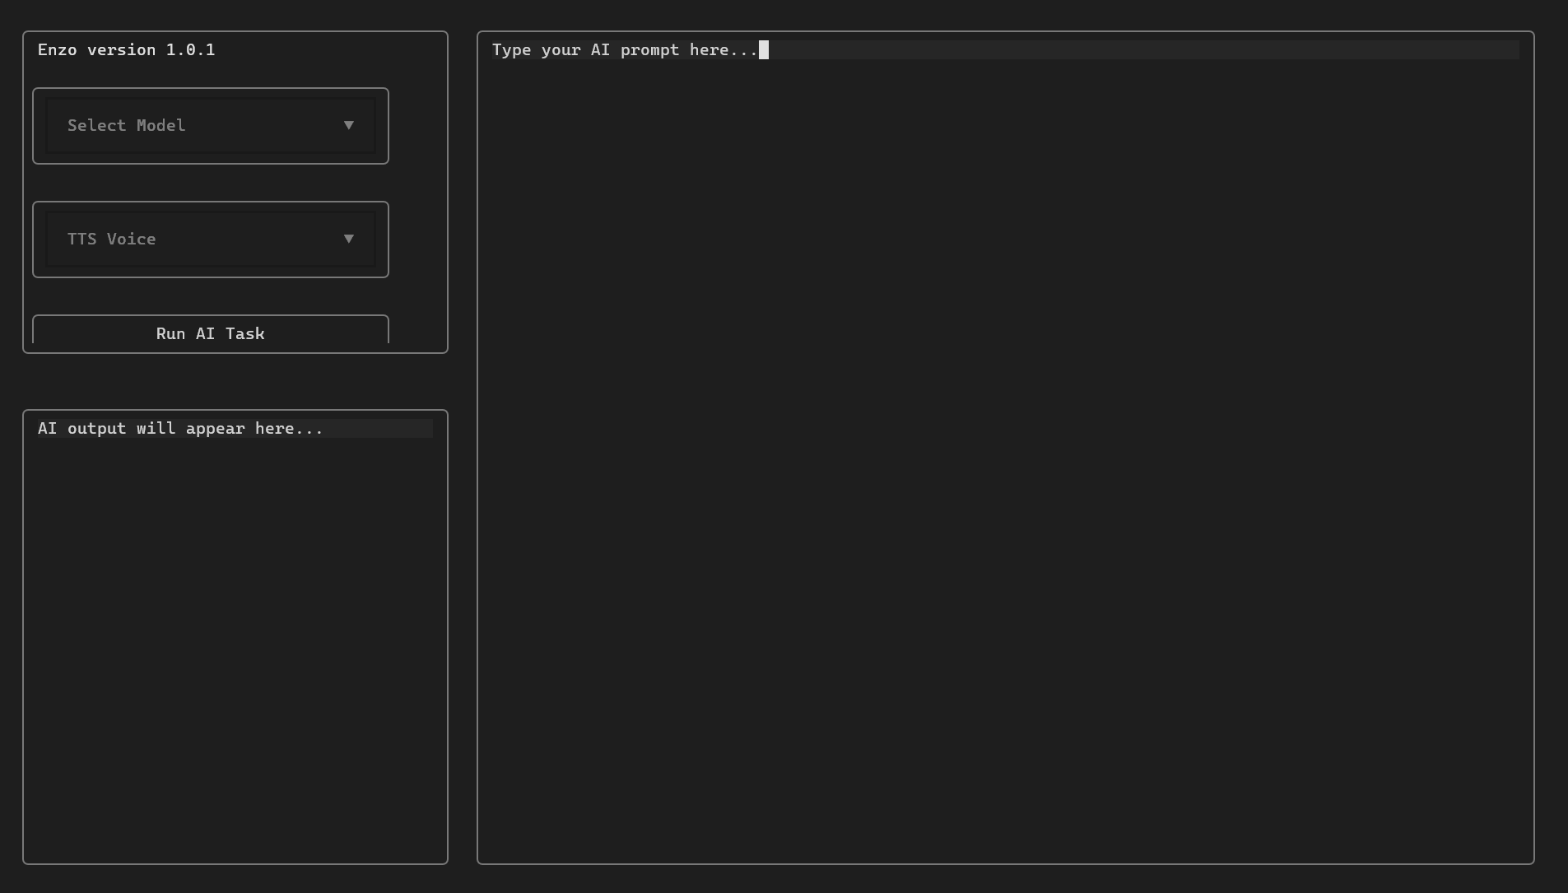Open the Select Model dropdown
The width and height of the screenshot is (1568, 893).
pyautogui.click(x=211, y=126)
